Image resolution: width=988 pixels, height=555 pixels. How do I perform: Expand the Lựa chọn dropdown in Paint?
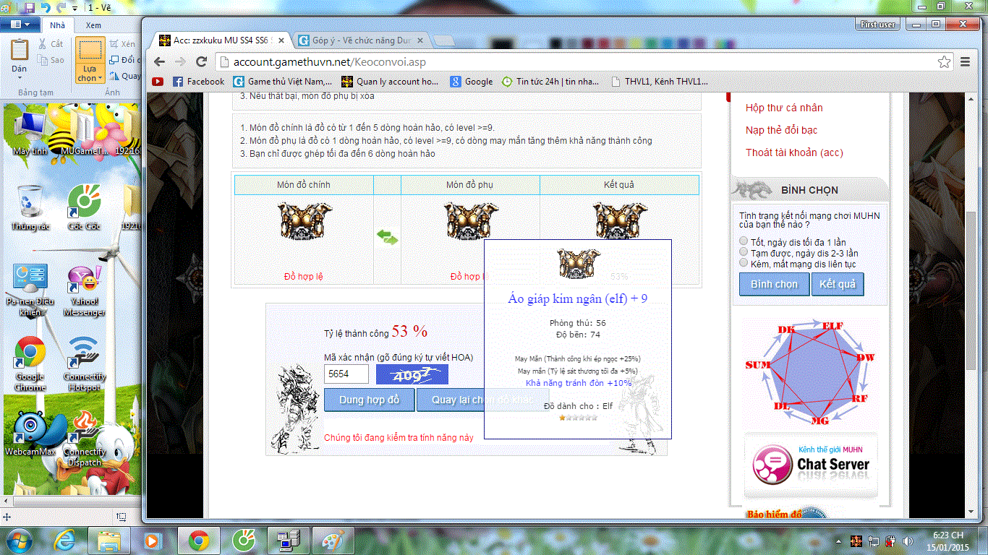[90, 74]
